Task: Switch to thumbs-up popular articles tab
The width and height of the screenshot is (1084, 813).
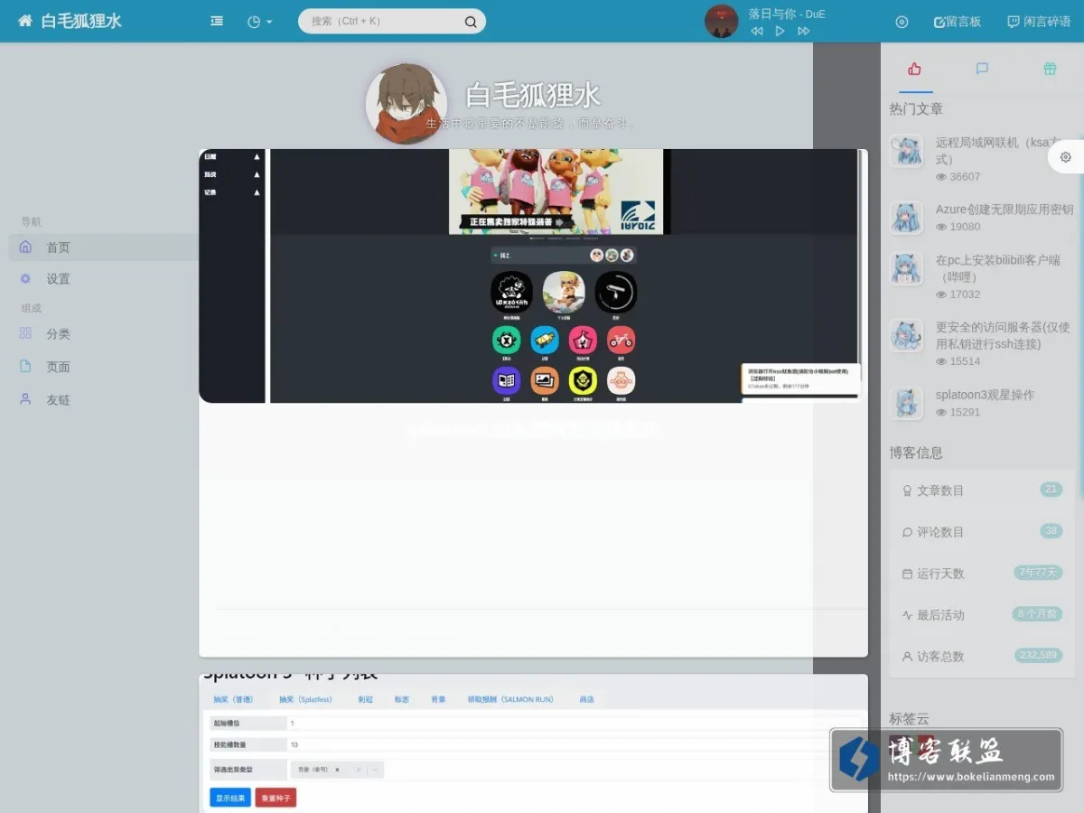Action: tap(915, 69)
